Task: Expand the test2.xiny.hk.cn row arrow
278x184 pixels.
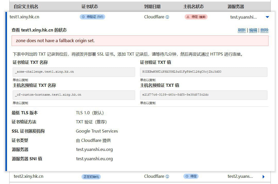Action: pyautogui.click(x=263, y=177)
